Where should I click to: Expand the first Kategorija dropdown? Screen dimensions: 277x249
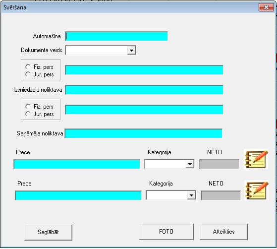click(x=190, y=164)
